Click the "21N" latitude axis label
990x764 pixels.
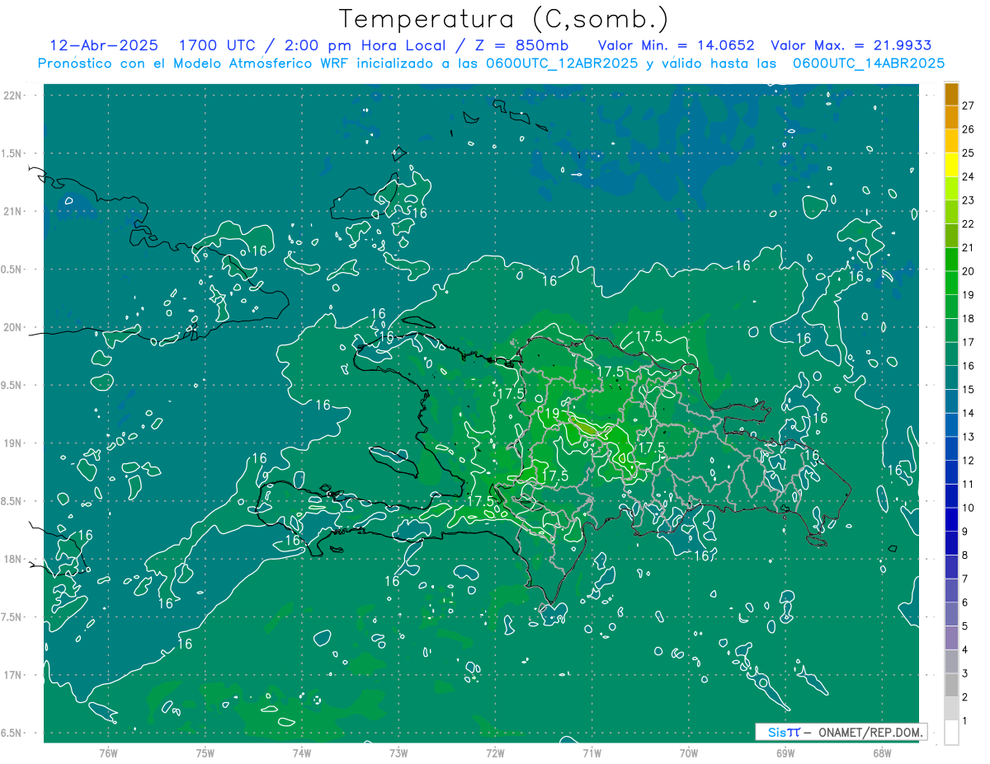[x=14, y=211]
